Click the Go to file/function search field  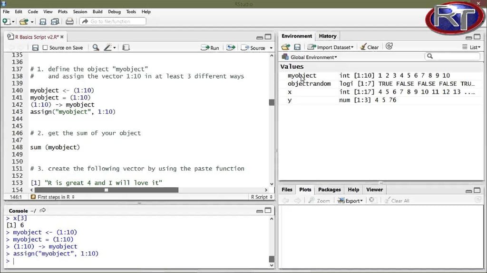point(113,21)
